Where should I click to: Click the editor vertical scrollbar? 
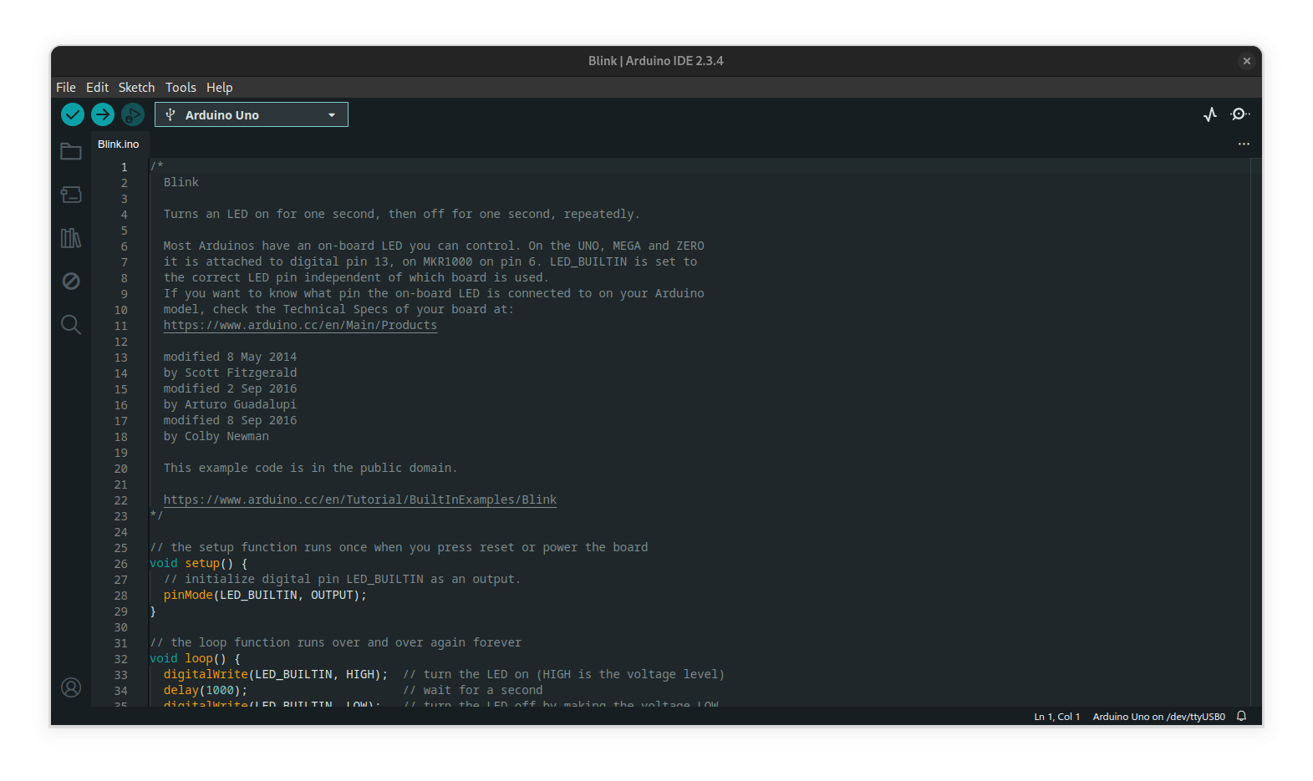tap(1256, 432)
